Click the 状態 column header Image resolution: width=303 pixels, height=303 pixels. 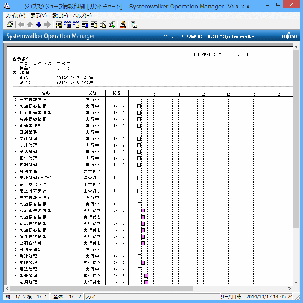click(x=92, y=93)
